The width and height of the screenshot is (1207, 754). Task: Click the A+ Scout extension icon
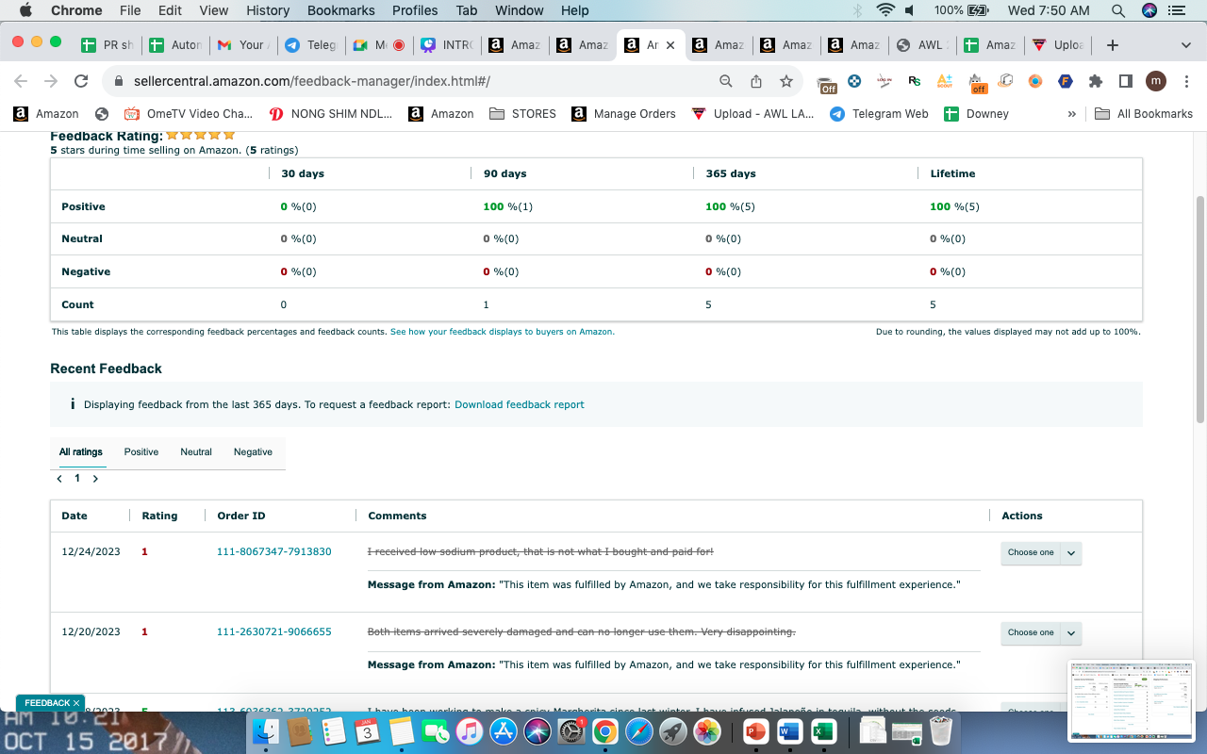[946, 81]
